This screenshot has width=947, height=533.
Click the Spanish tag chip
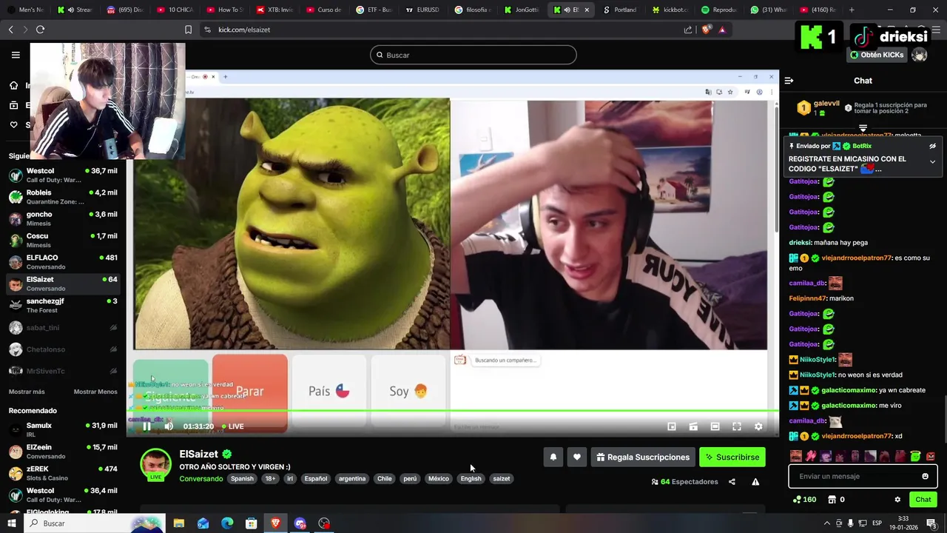click(242, 479)
